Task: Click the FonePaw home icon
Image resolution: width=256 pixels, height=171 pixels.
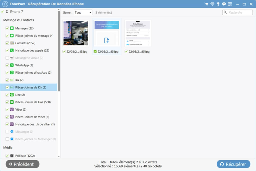Action: point(5,4)
